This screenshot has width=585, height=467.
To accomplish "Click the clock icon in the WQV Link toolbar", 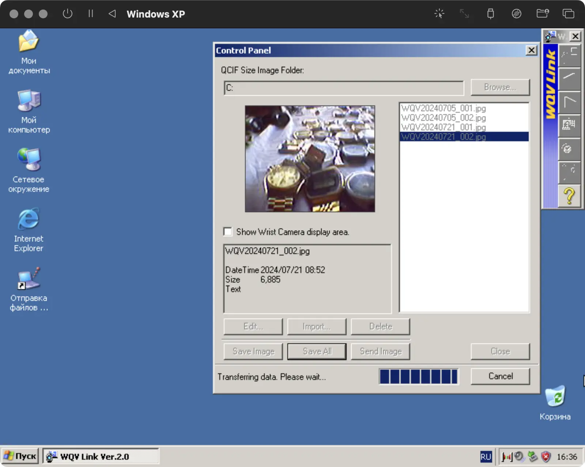I will [x=569, y=149].
